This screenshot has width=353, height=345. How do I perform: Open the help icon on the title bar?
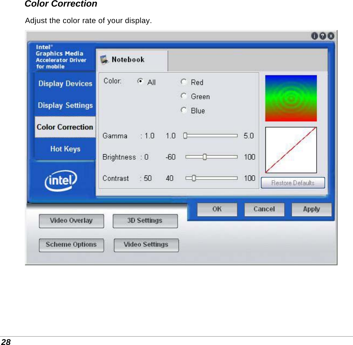pos(322,36)
